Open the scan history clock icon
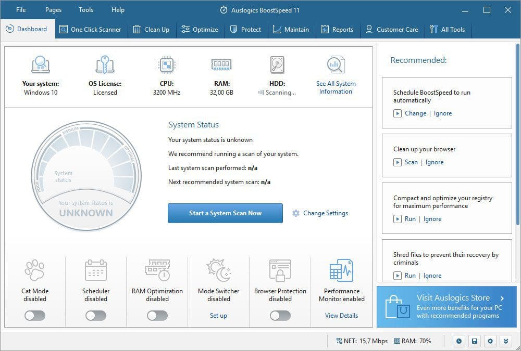The height and width of the screenshot is (351, 521). pyautogui.click(x=458, y=341)
